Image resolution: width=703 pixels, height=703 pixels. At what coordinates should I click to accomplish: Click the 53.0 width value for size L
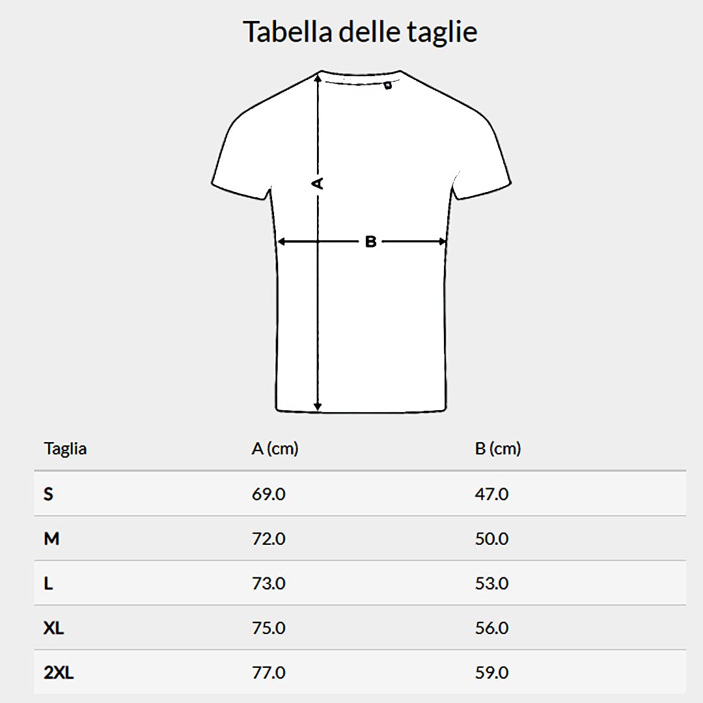[491, 583]
